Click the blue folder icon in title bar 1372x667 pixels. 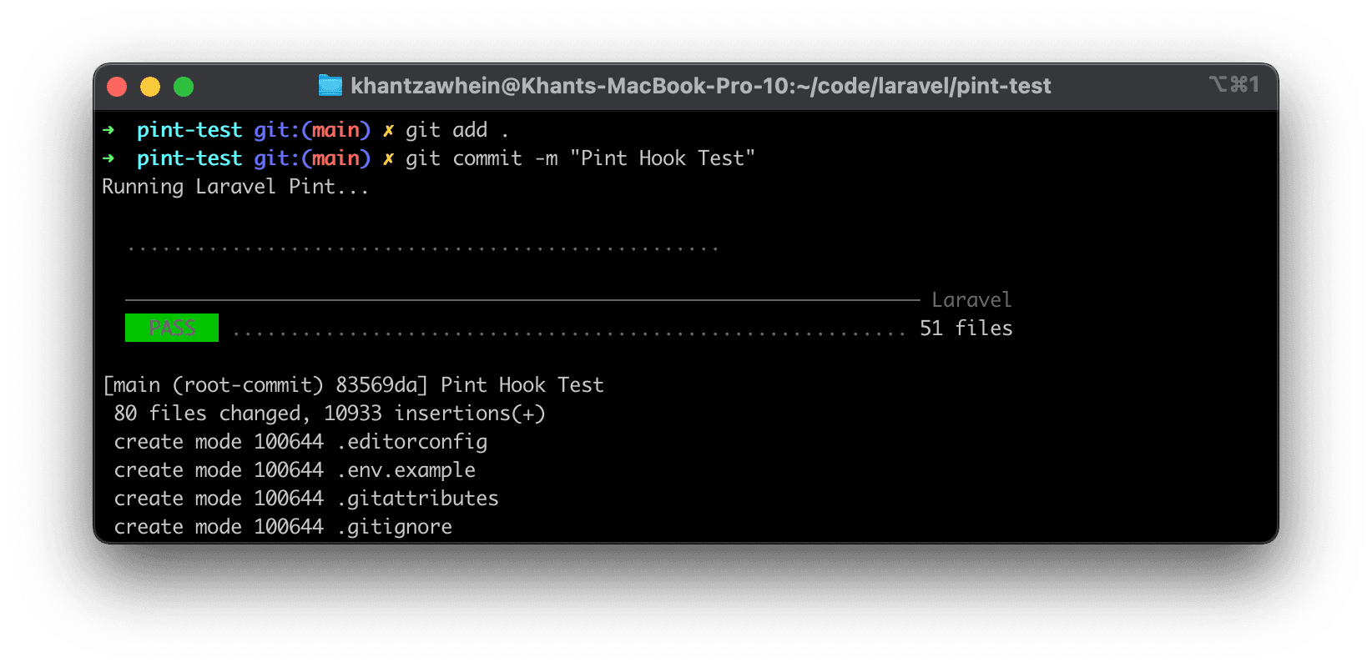[330, 86]
